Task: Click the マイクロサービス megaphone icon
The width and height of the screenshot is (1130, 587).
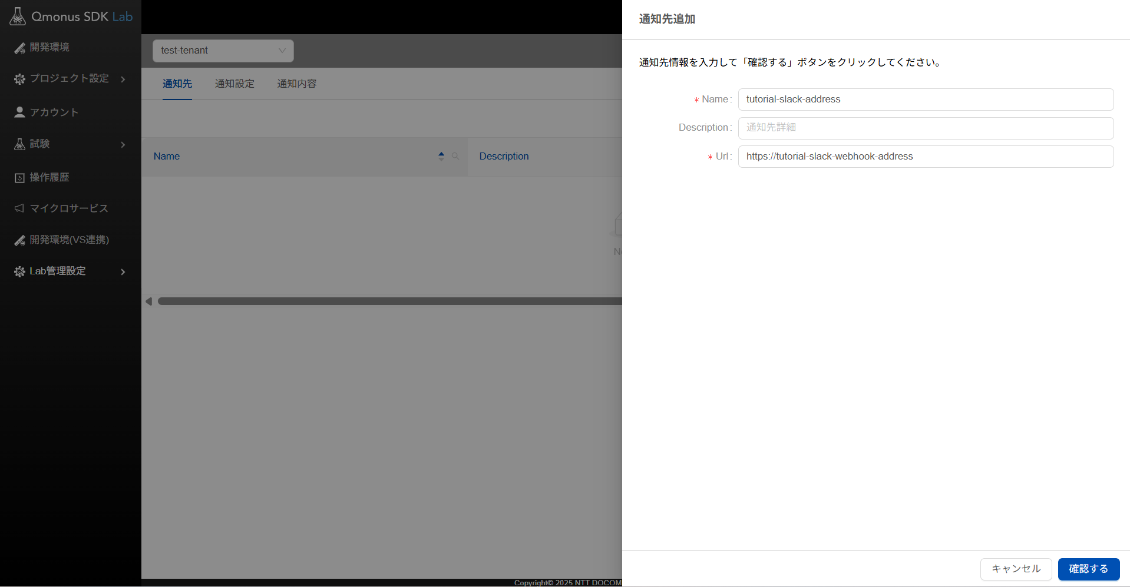Action: [19, 208]
